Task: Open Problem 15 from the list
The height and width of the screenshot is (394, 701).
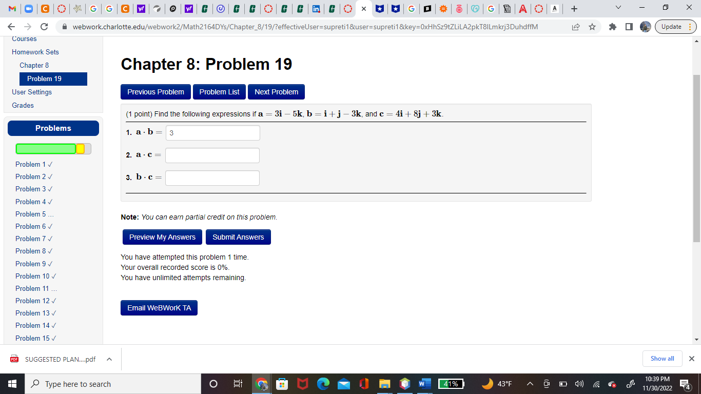Action: pos(36,338)
